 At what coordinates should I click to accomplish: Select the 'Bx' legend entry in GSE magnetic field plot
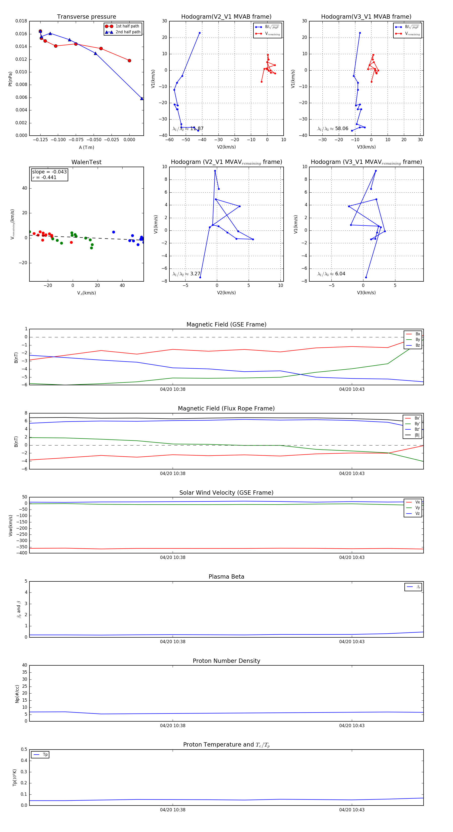pyautogui.click(x=413, y=334)
